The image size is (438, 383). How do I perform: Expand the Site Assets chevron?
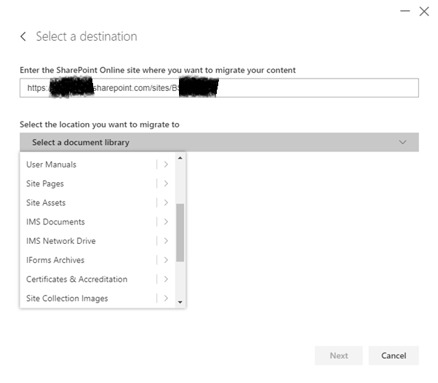[166, 202]
